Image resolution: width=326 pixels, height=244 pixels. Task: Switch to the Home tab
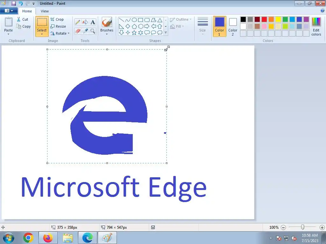point(27,11)
